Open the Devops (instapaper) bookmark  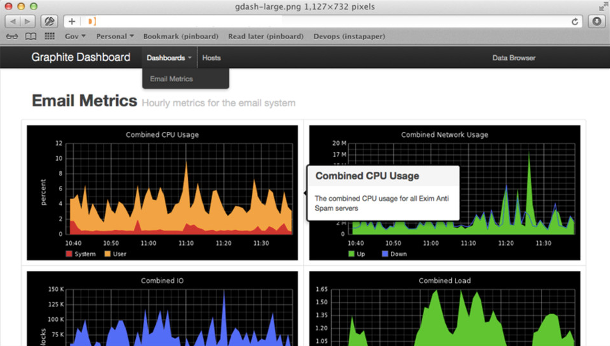pos(349,36)
